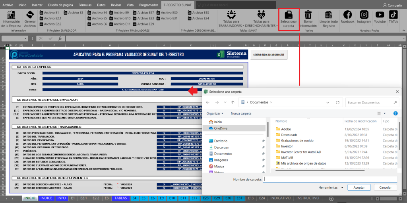
Task: Open Archivo E4 in the ribbon
Action: [97, 12]
